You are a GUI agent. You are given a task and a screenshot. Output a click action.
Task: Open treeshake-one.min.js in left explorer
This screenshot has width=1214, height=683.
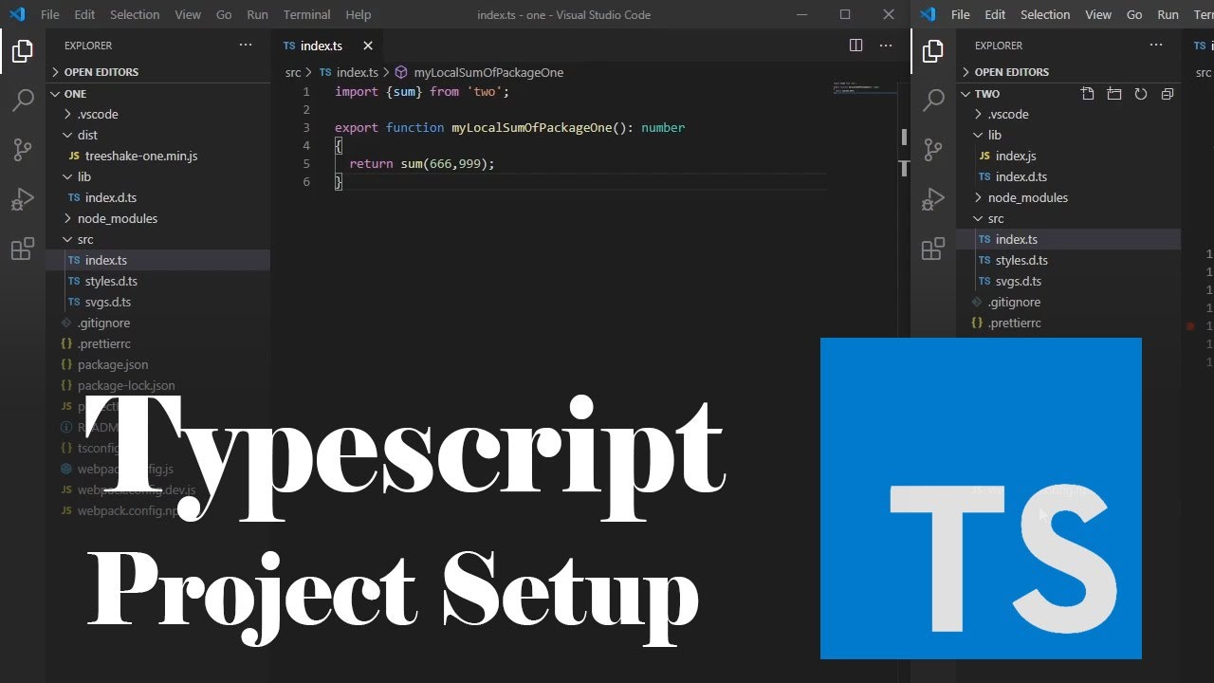coord(157,156)
